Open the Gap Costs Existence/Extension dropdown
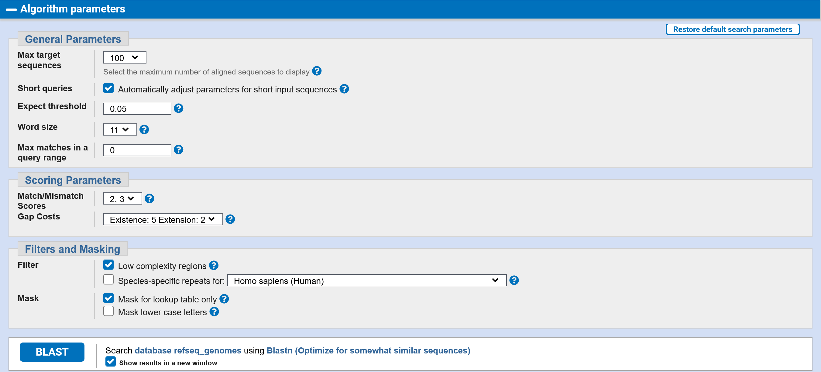Image resolution: width=821 pixels, height=372 pixels. [x=163, y=220]
